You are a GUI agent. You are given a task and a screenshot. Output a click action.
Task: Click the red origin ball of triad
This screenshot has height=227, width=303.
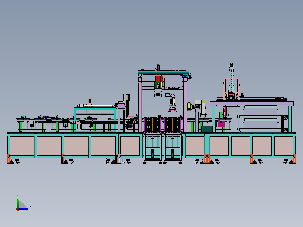17,210
